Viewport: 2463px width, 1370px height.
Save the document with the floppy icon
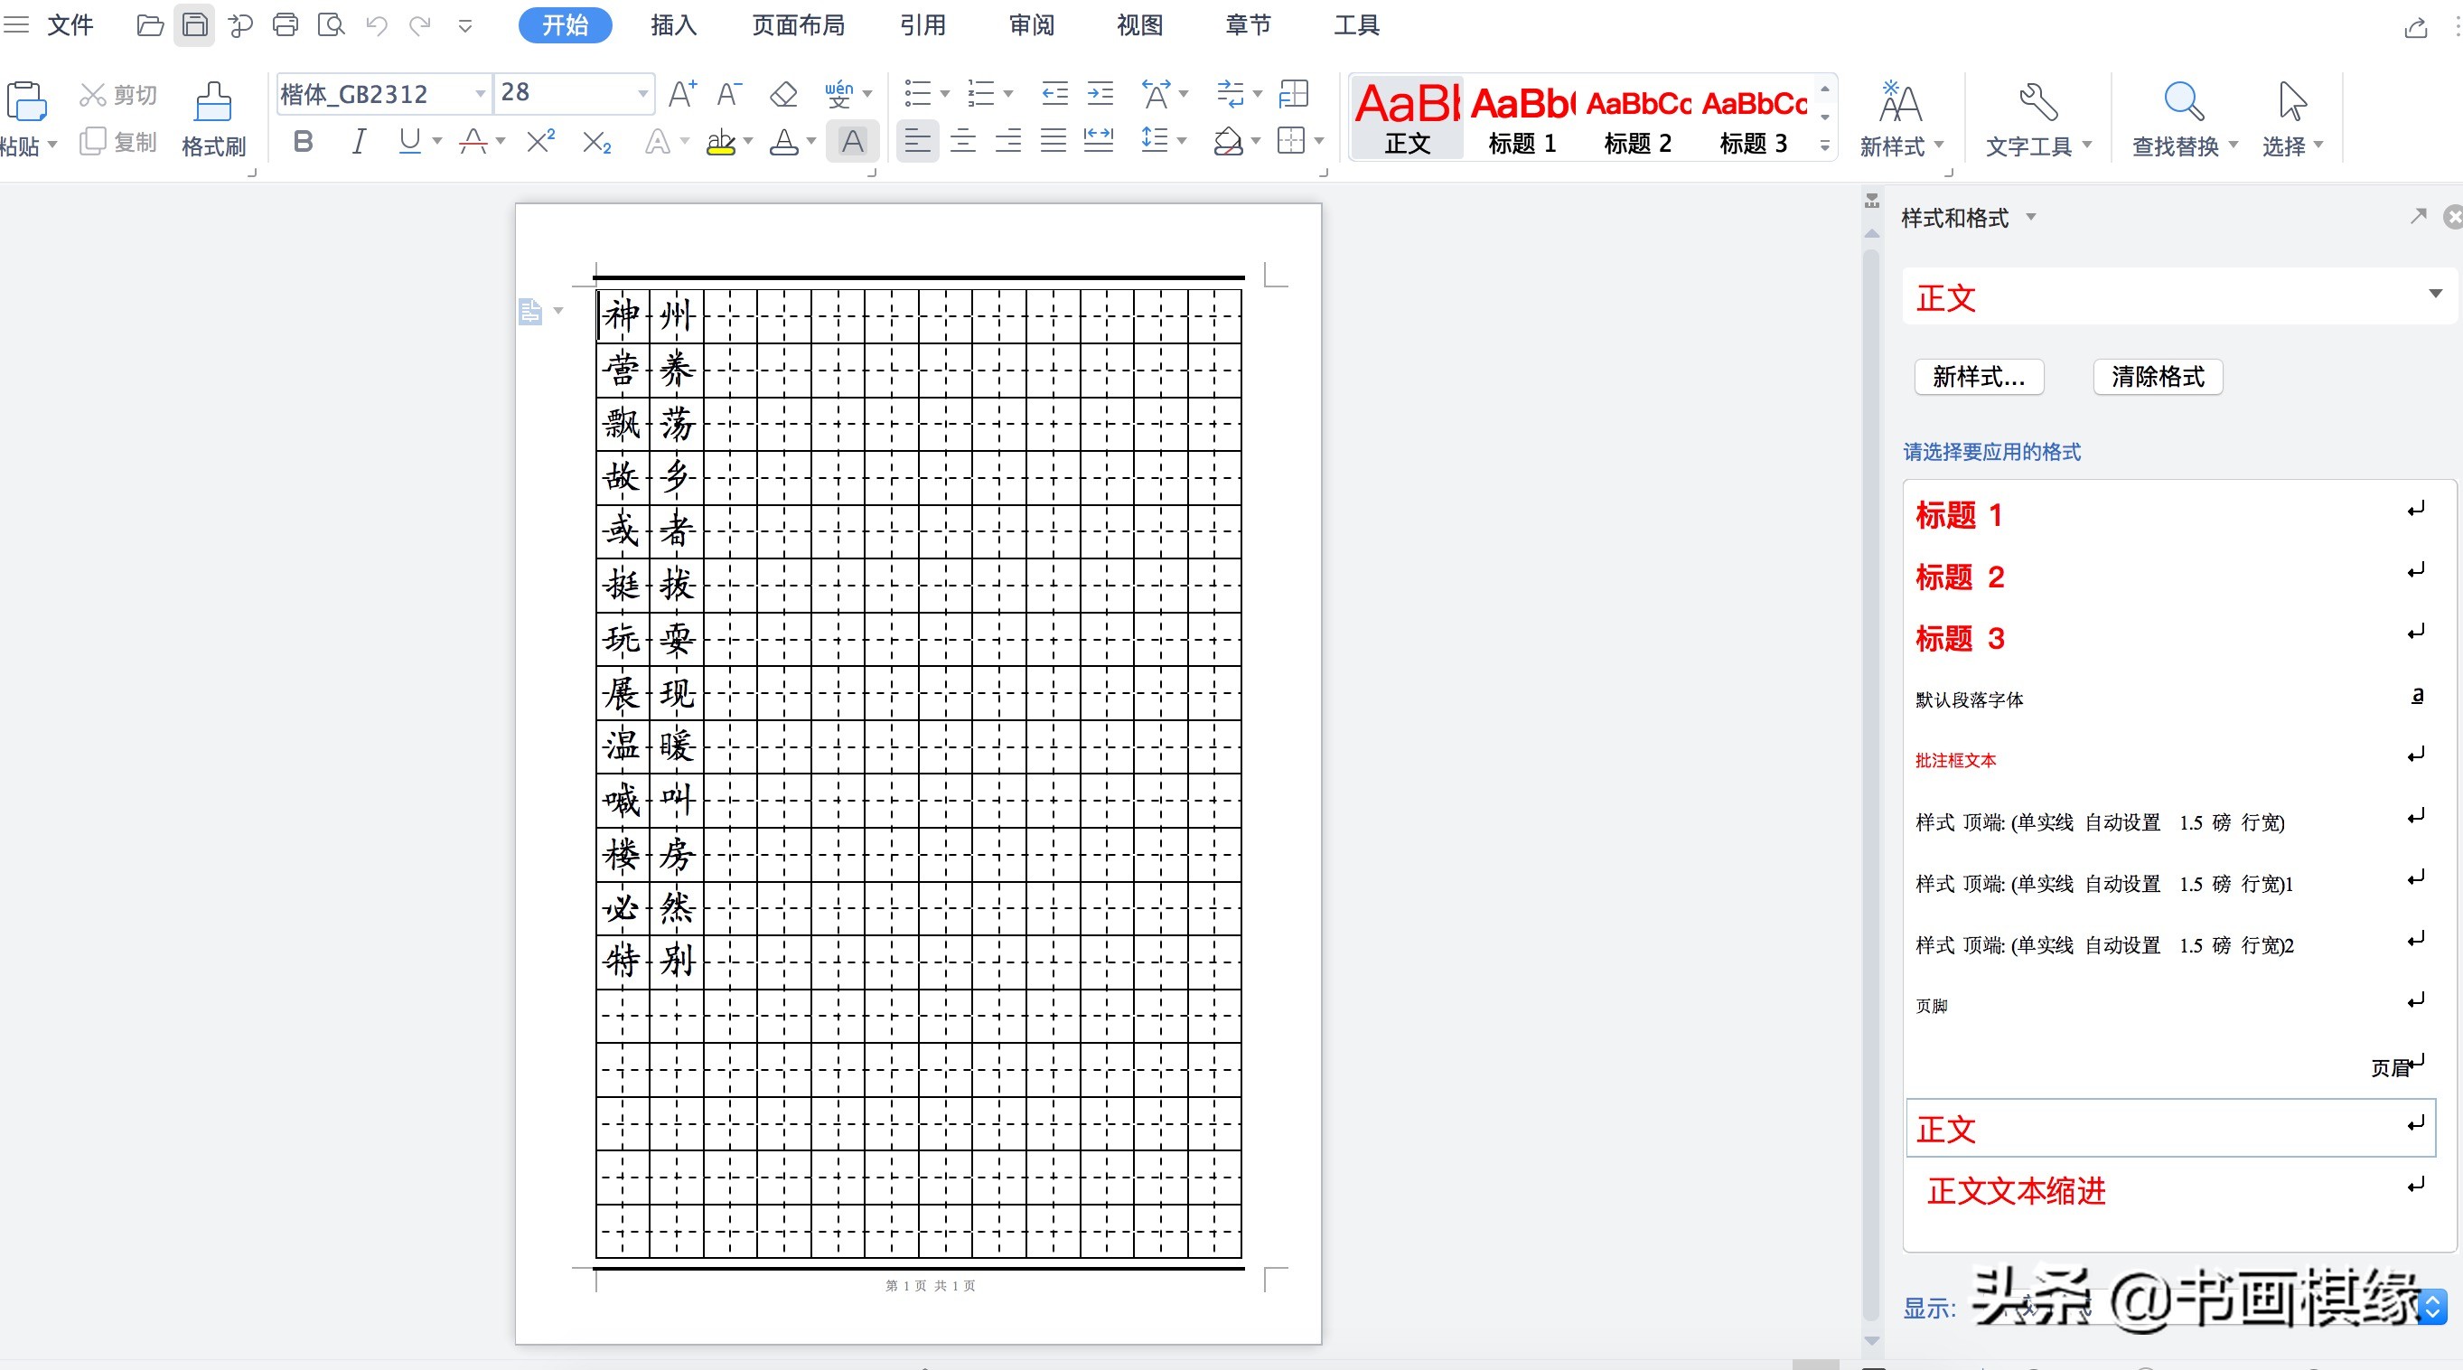click(x=194, y=25)
